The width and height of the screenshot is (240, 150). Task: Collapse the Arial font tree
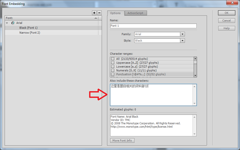coord(7,23)
